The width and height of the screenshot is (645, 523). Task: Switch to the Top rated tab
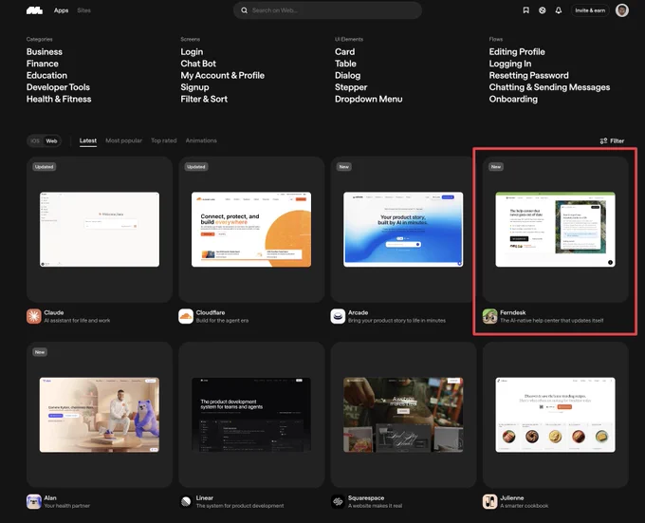(164, 140)
